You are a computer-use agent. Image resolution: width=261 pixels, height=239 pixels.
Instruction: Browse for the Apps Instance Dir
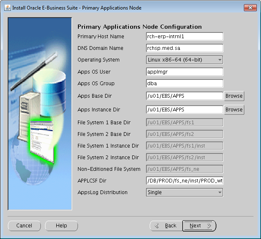(x=234, y=110)
